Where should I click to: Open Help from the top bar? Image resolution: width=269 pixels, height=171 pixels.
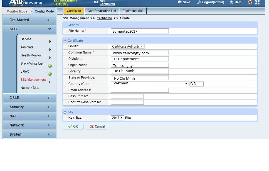235,2
